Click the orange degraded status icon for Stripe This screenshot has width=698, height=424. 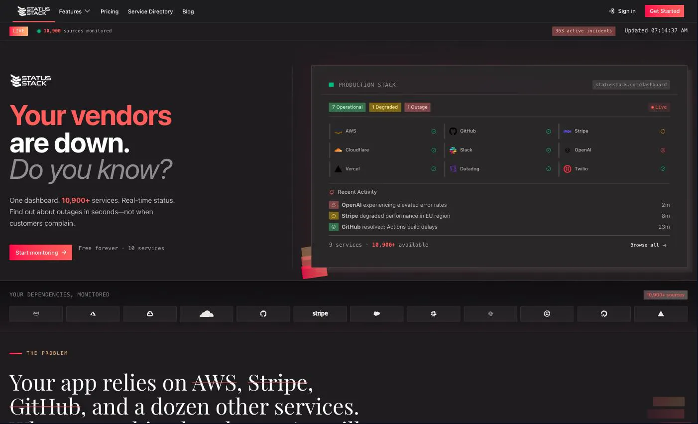click(x=663, y=132)
